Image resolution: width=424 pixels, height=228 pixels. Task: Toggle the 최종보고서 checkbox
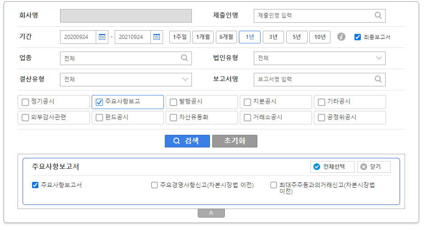pyautogui.click(x=358, y=37)
